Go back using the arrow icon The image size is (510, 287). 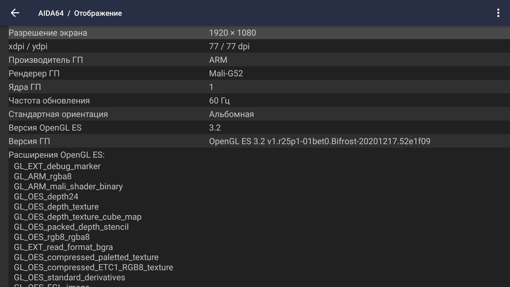pyautogui.click(x=15, y=13)
